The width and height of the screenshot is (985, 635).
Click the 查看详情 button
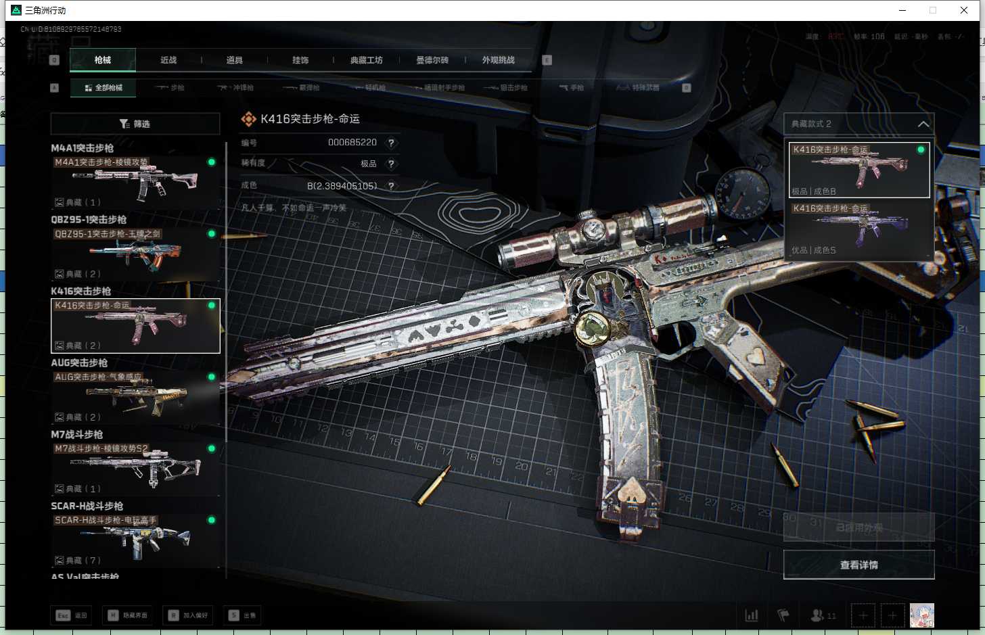(858, 565)
